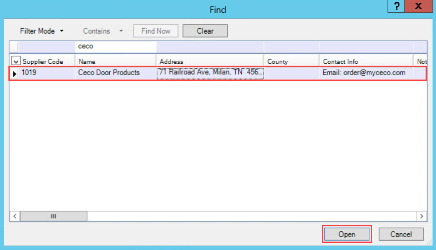Screen dimensions: 436x250
Task: Expand the Contains dropdown arrow
Action: click(121, 31)
